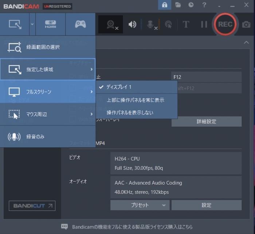Choose マウス周辺 menu item
This screenshot has height=234, width=255.
tap(48, 114)
